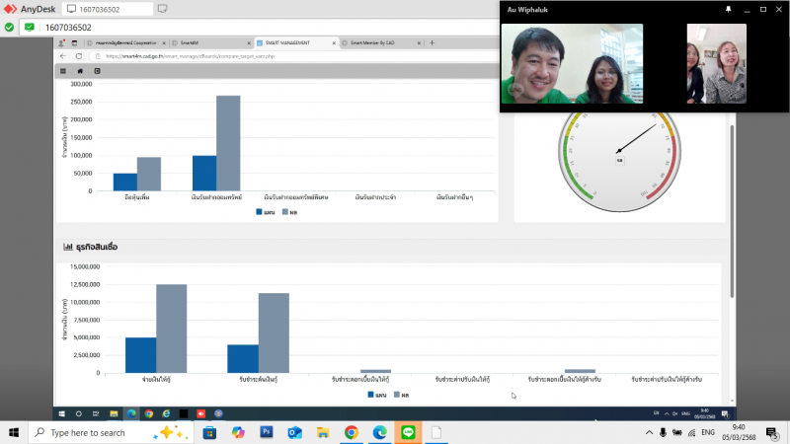
Task: Click the gauge needle value label
Action: coord(620,160)
